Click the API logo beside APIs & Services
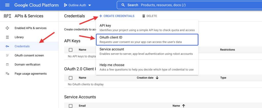This screenshot has width=262, height=108. 7,16
